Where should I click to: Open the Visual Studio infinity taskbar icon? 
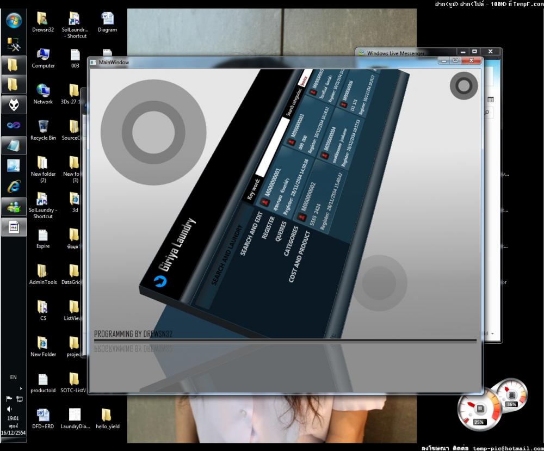click(x=14, y=125)
